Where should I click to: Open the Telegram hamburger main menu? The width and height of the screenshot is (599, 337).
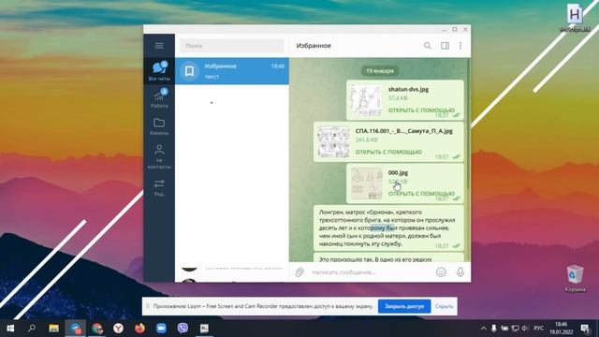(159, 46)
